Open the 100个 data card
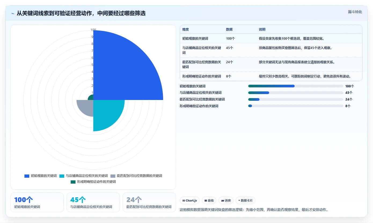The height and width of the screenshot is (223, 373). coord(37,202)
